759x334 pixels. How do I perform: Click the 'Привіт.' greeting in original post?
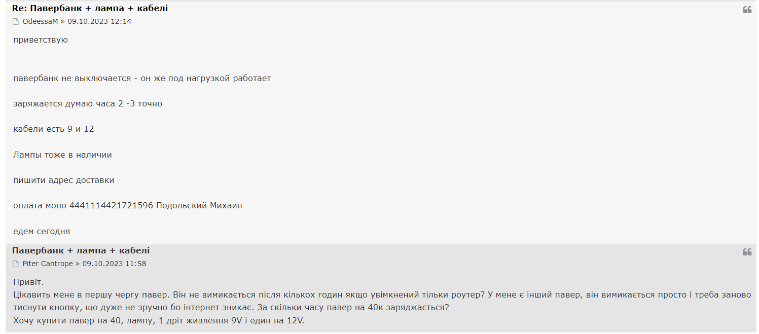pyautogui.click(x=29, y=282)
